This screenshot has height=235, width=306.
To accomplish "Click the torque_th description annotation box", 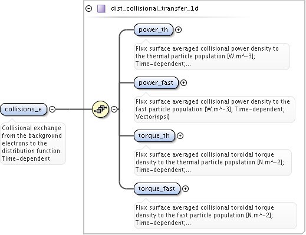I will [x=213, y=162].
